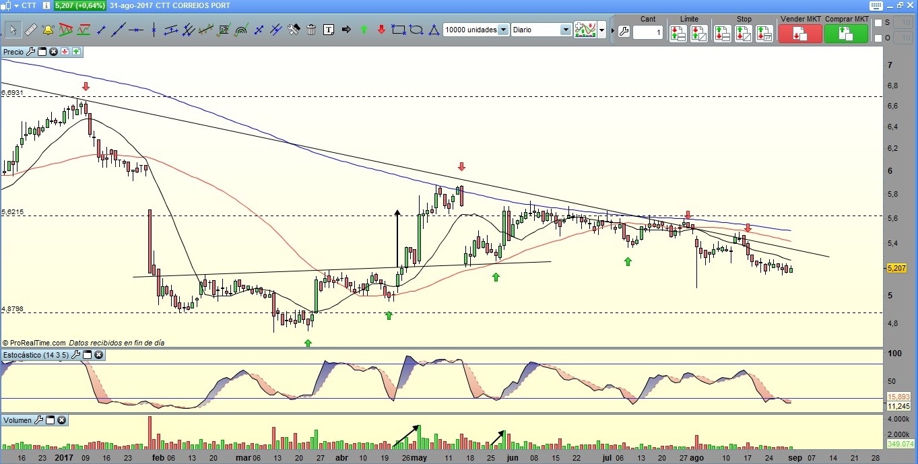The height and width of the screenshot is (464, 918).
Task: Click first Límite order button
Action: click(x=678, y=33)
